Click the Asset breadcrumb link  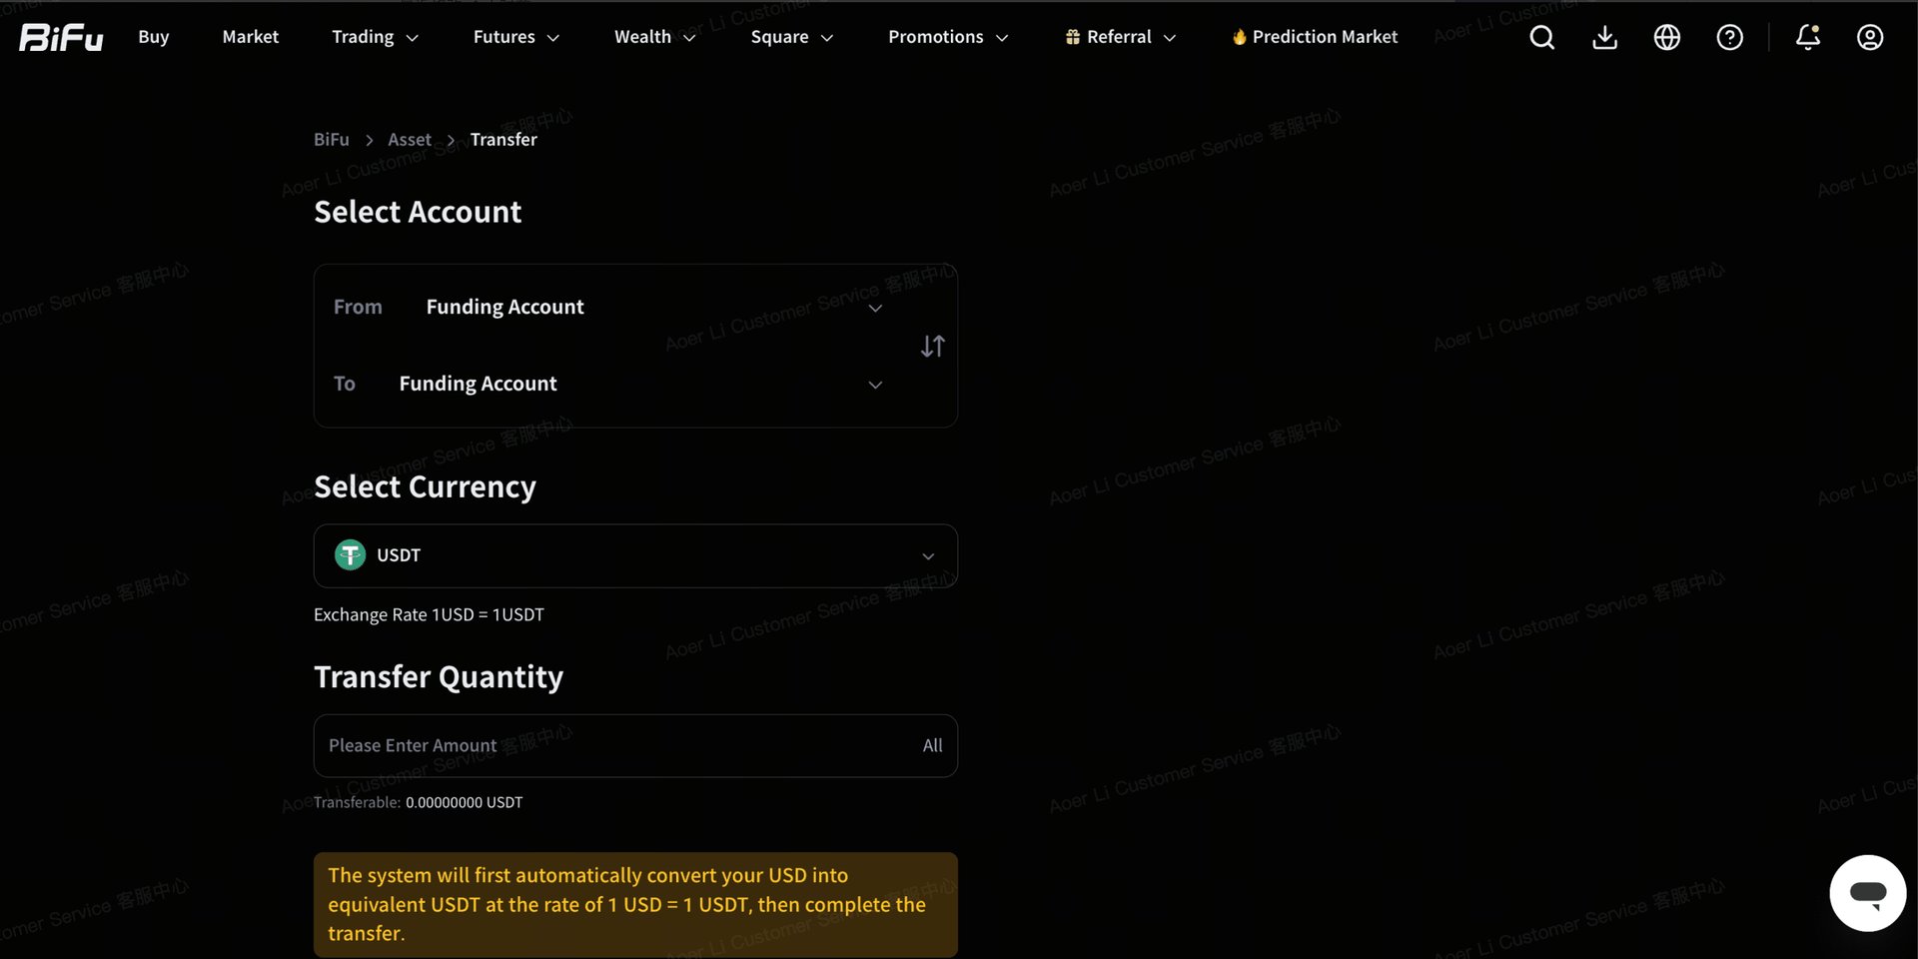pyautogui.click(x=410, y=140)
